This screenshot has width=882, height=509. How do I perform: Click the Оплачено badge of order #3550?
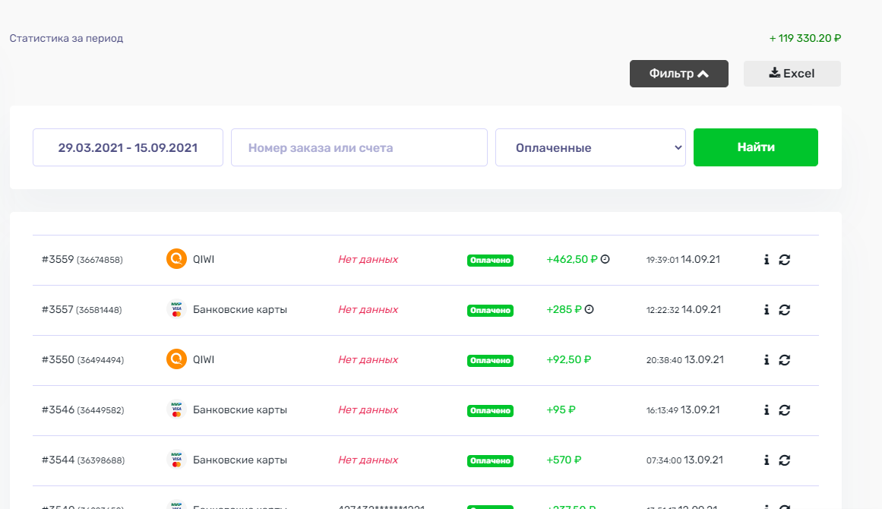click(490, 360)
